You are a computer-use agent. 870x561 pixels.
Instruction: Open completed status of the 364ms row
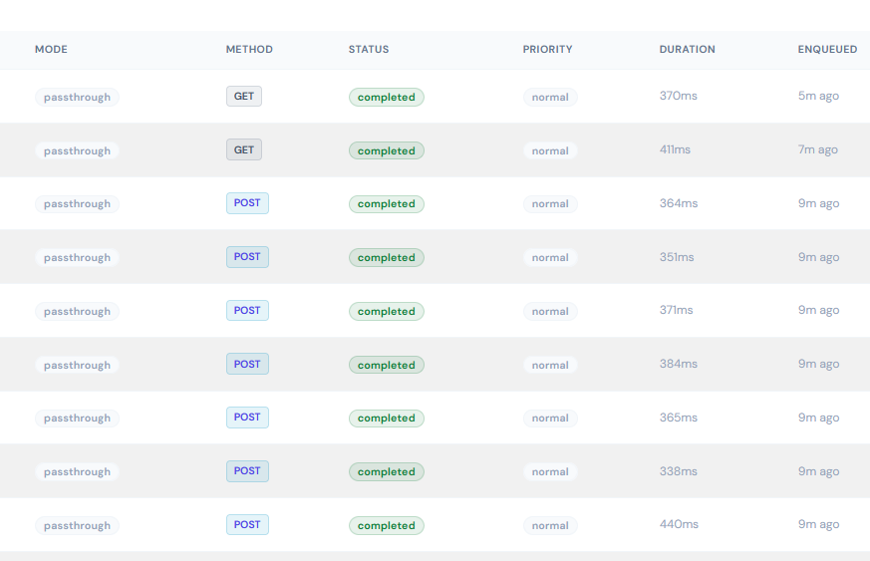(387, 203)
